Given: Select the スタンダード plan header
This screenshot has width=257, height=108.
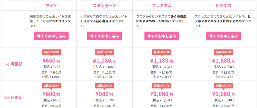Looking at the screenshot, I should [x=104, y=6].
